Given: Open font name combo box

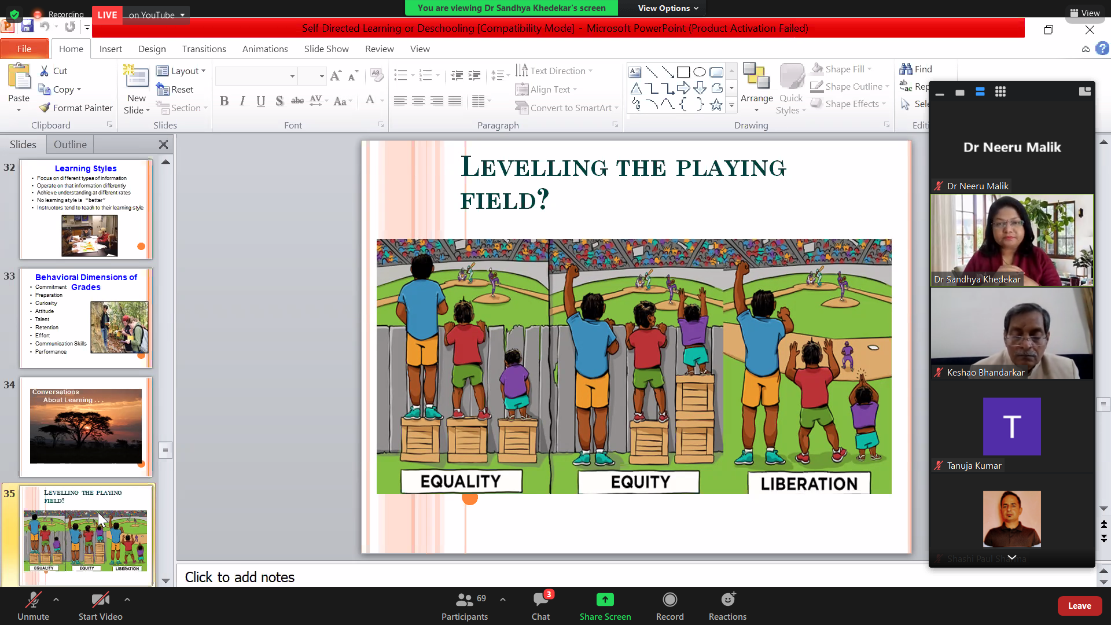Looking at the screenshot, I should [255, 76].
